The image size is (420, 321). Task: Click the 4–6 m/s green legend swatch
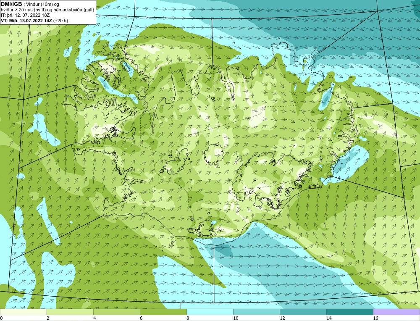(116, 312)
